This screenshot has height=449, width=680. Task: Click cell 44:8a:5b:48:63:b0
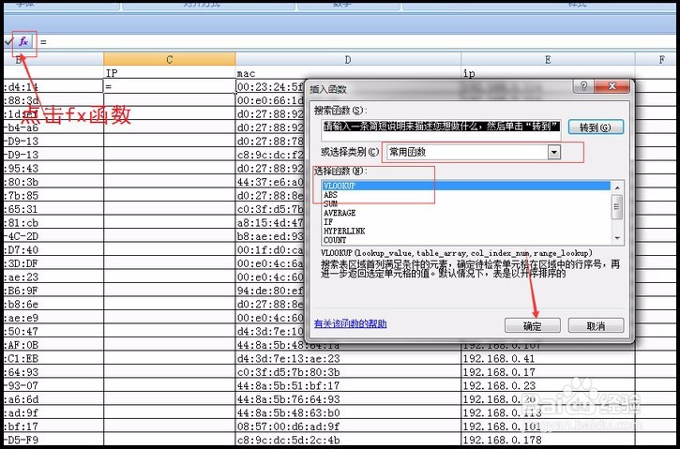348,413
